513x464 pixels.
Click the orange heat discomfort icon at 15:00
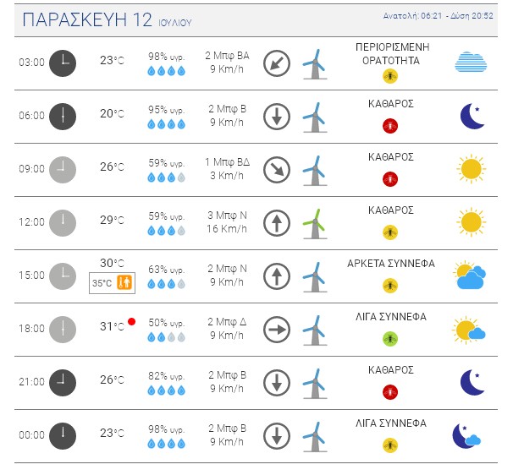click(x=124, y=282)
